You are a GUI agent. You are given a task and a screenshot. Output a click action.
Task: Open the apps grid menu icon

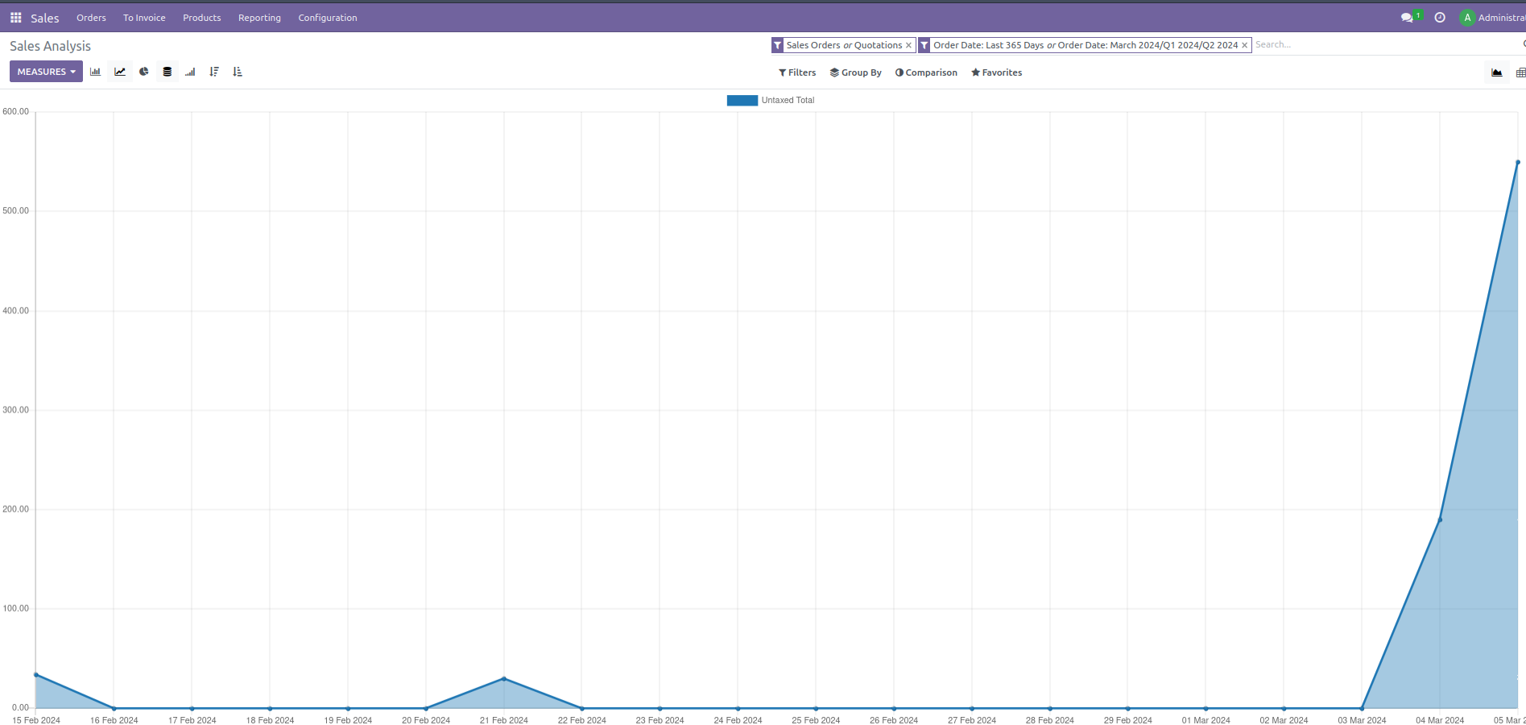(x=15, y=18)
